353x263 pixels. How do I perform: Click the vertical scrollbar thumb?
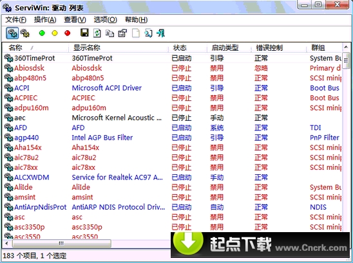(x=346, y=60)
